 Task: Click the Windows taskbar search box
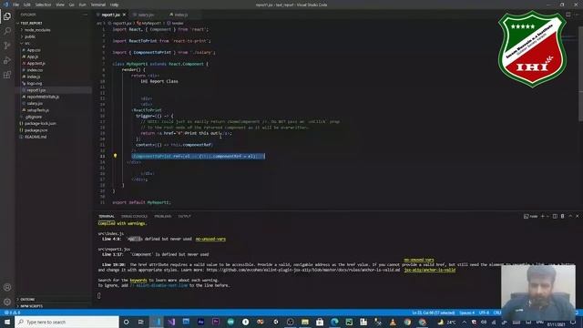tap(66, 322)
